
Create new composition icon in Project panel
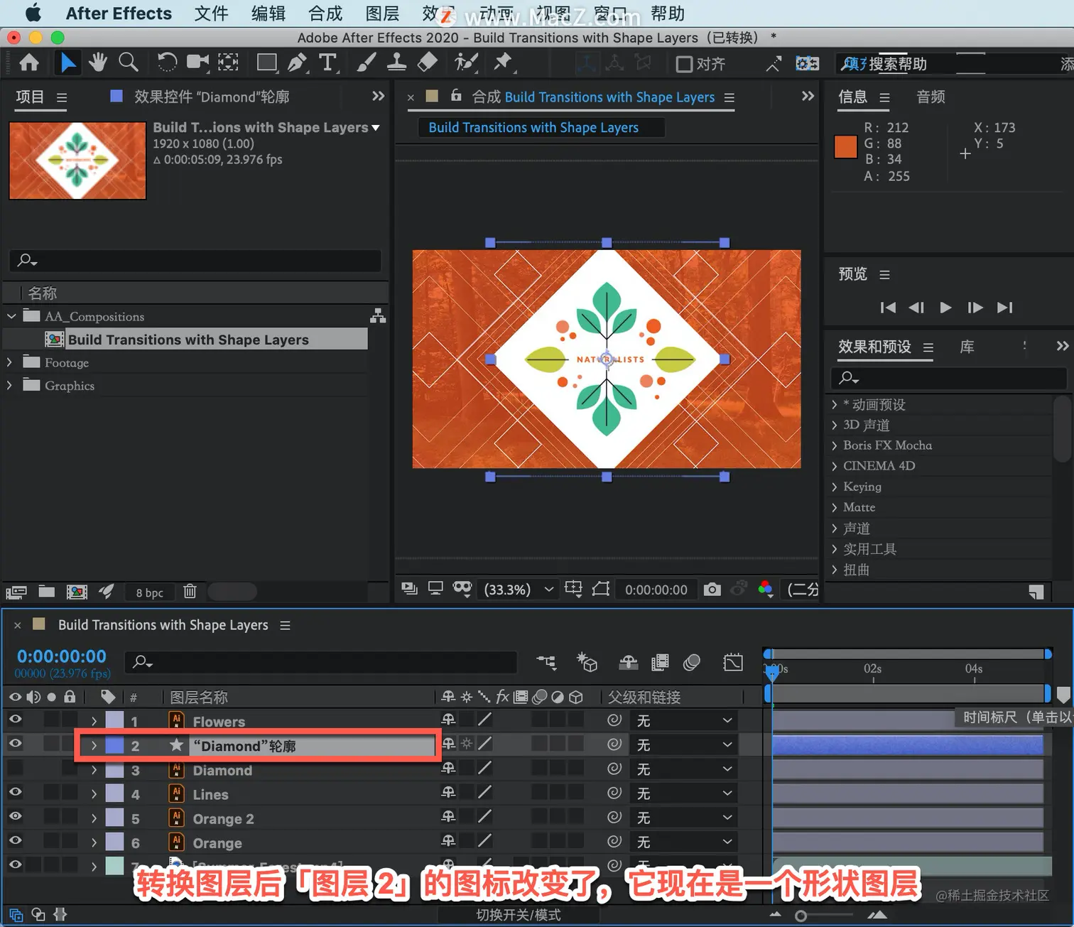77,591
